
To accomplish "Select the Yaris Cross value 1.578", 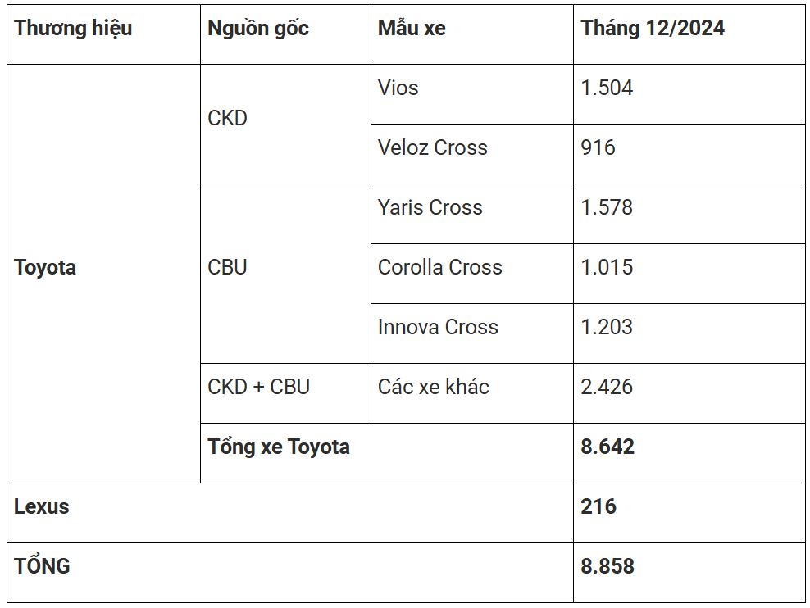I will point(607,208).
